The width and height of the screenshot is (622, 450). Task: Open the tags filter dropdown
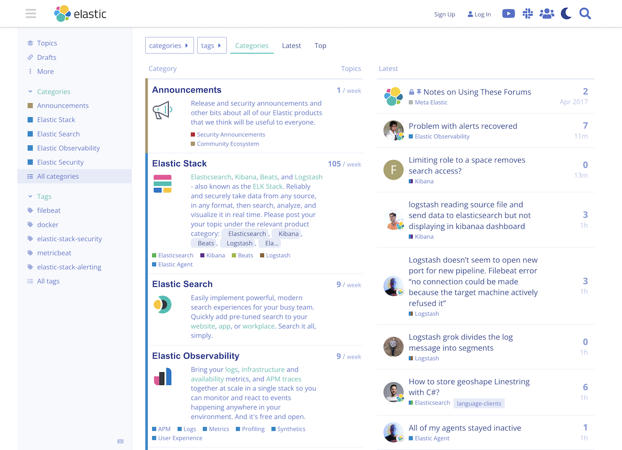click(x=211, y=46)
